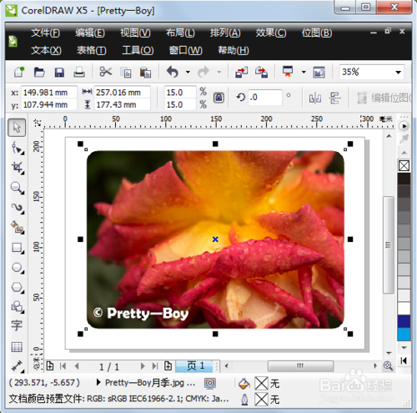Pick the Polygon tool
Image resolution: width=417 pixels, height=413 pixels.
[18, 288]
